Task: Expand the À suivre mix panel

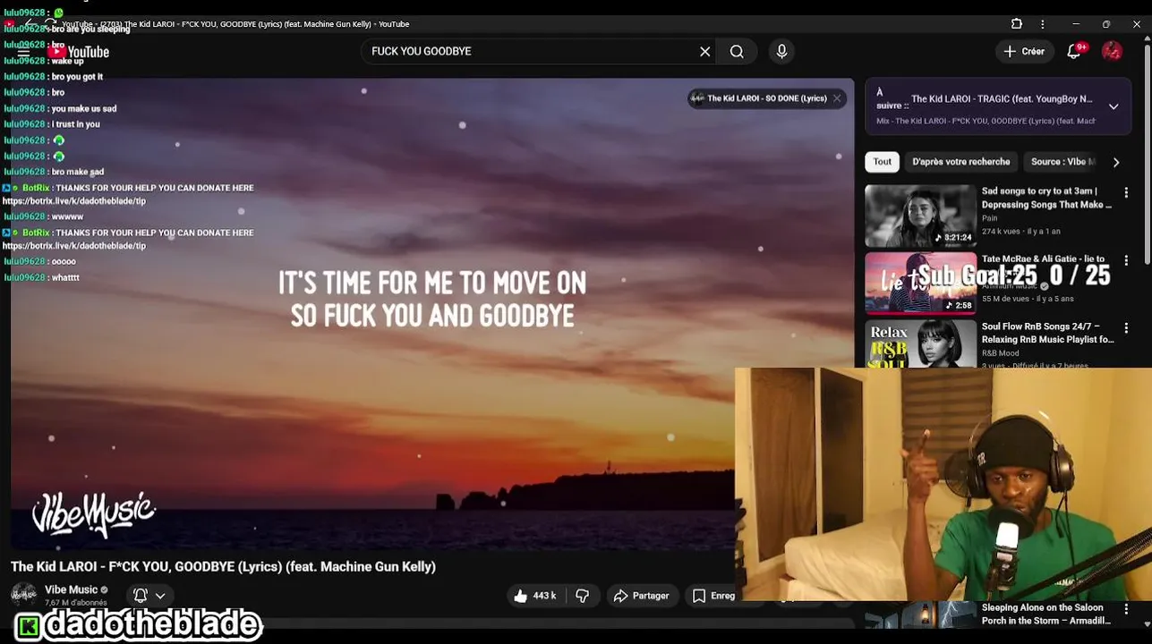Action: [1114, 106]
